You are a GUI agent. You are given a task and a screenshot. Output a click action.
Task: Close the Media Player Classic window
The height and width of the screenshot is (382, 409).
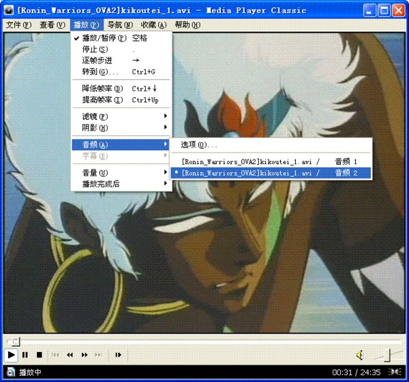click(x=399, y=10)
